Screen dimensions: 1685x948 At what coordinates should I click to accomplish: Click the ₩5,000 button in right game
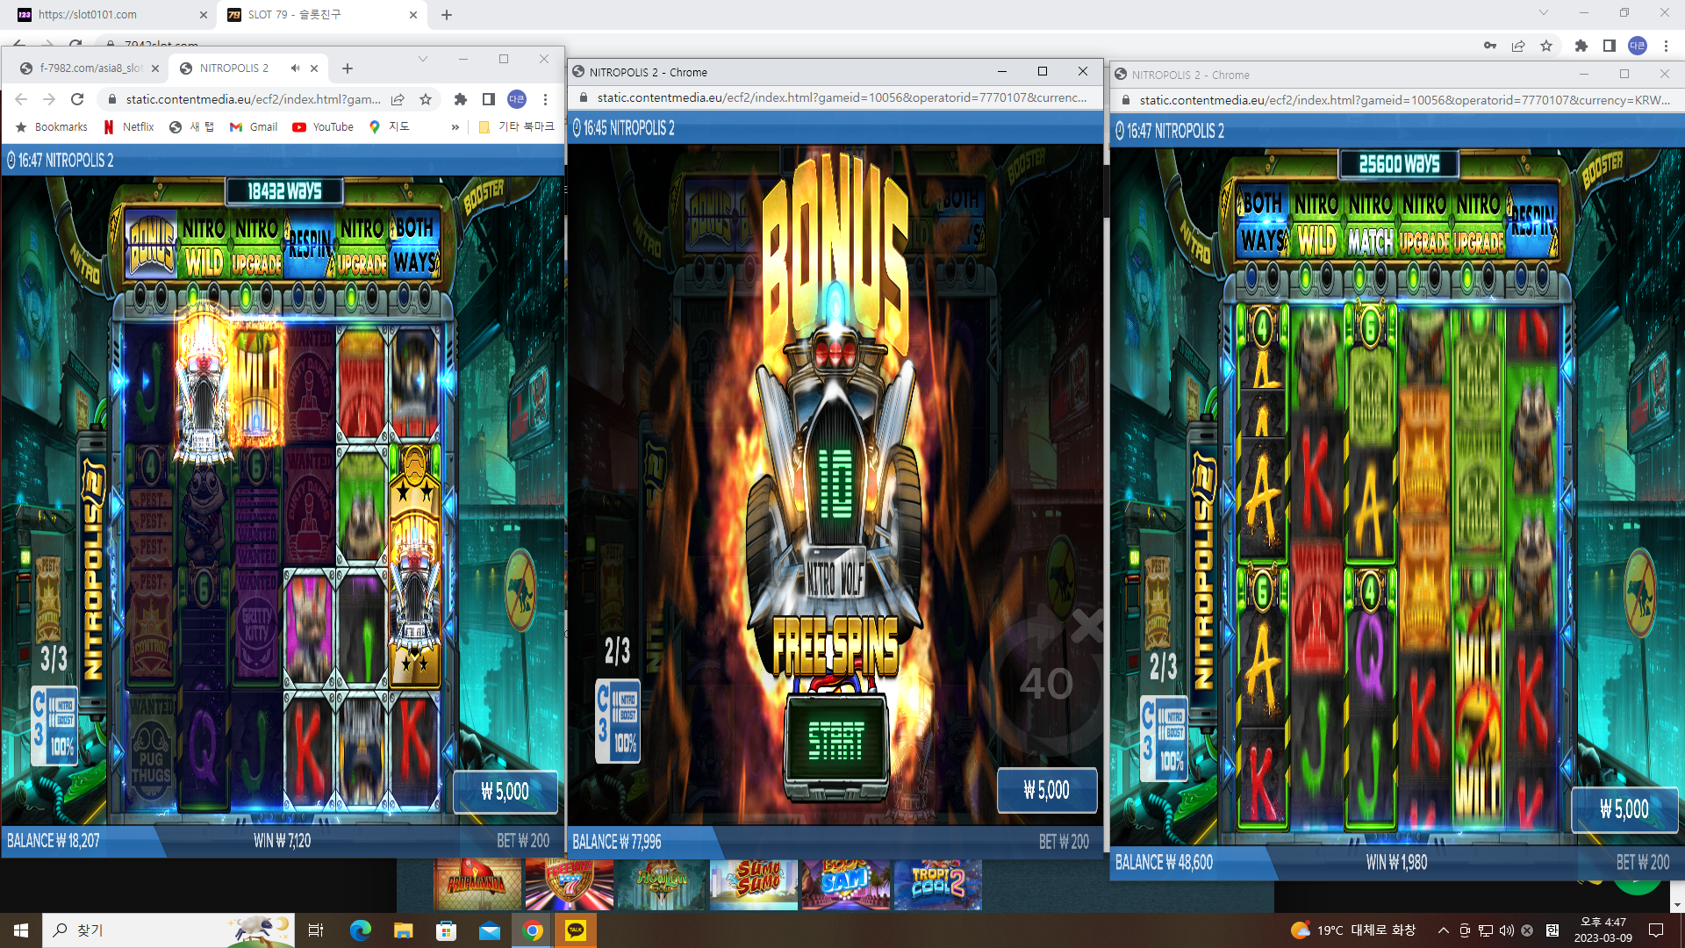1624,809
